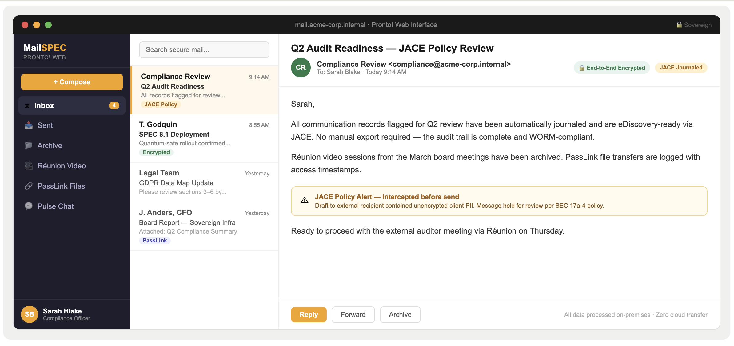Open Réunion Video section
The width and height of the screenshot is (734, 346).
pos(72,166)
